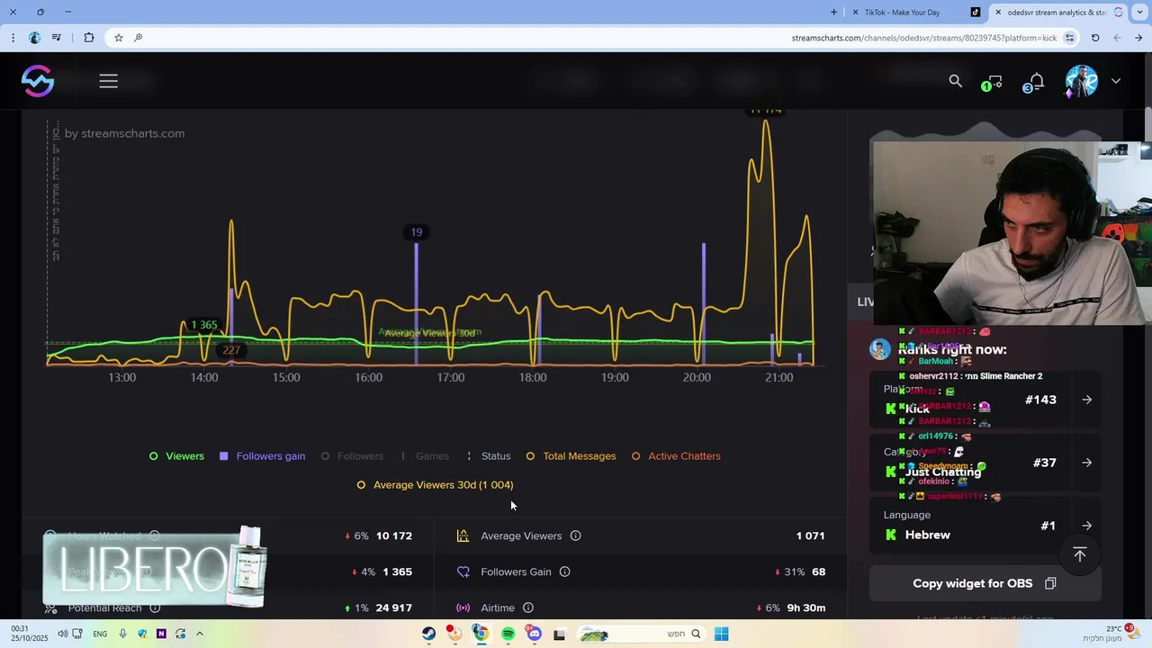Open the site search magnifier

tap(956, 81)
